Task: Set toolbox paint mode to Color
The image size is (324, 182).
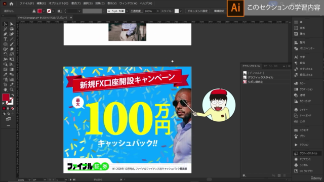Action: (x=4, y=108)
